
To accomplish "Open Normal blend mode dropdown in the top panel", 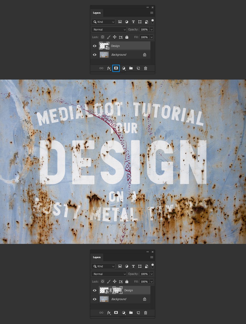I will (x=109, y=30).
